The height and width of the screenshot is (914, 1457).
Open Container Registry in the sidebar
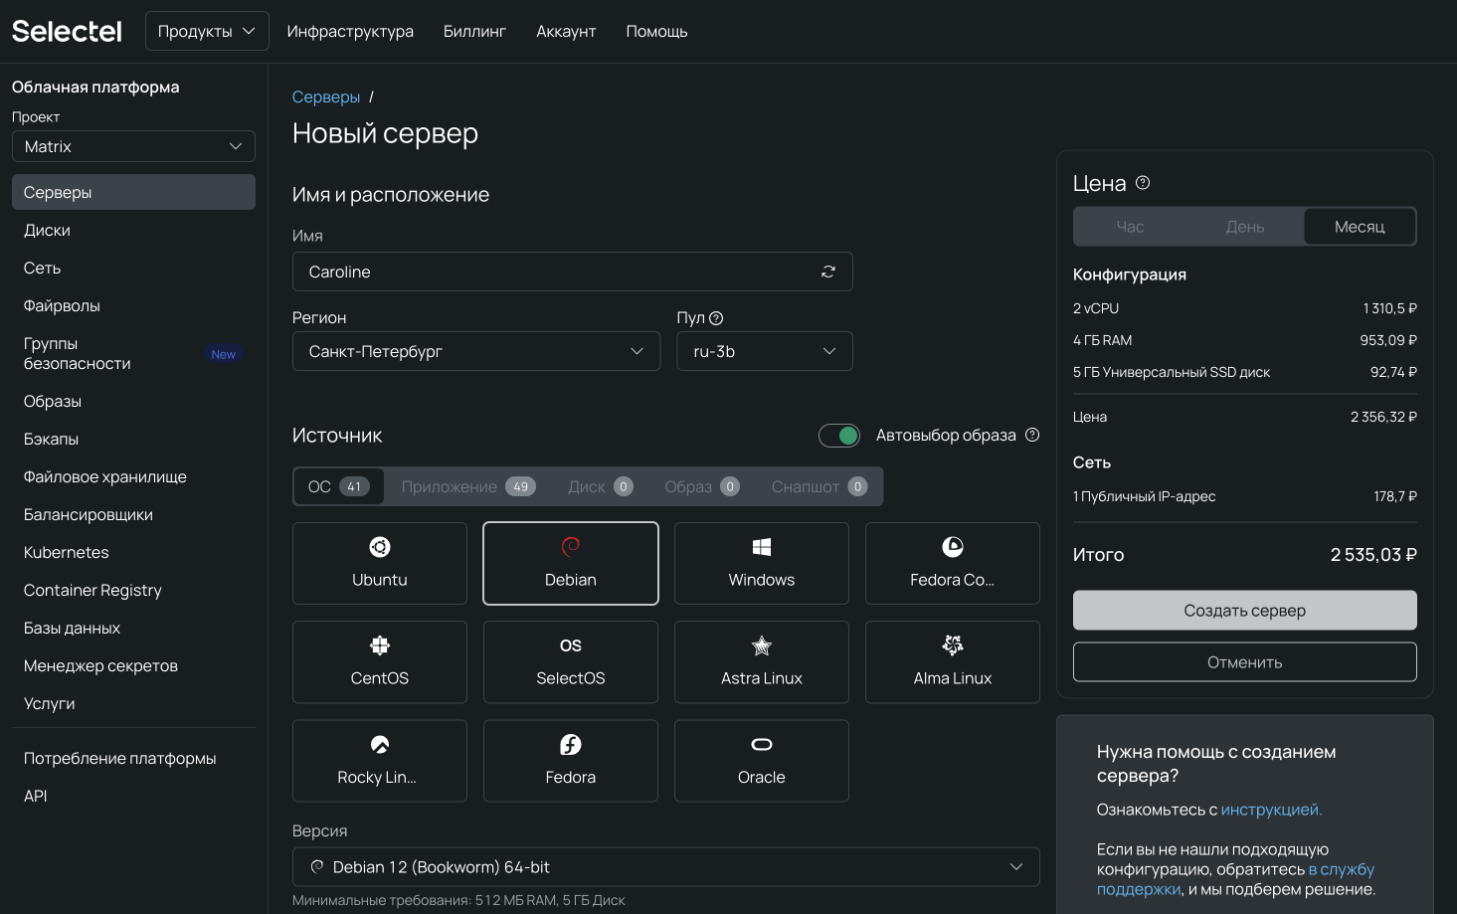coord(133,590)
